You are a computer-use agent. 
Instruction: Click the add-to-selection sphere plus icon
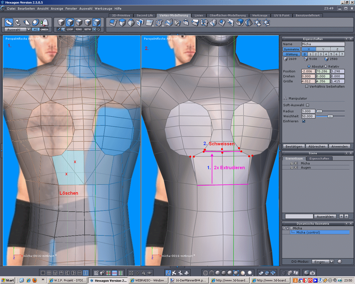[257, 23]
